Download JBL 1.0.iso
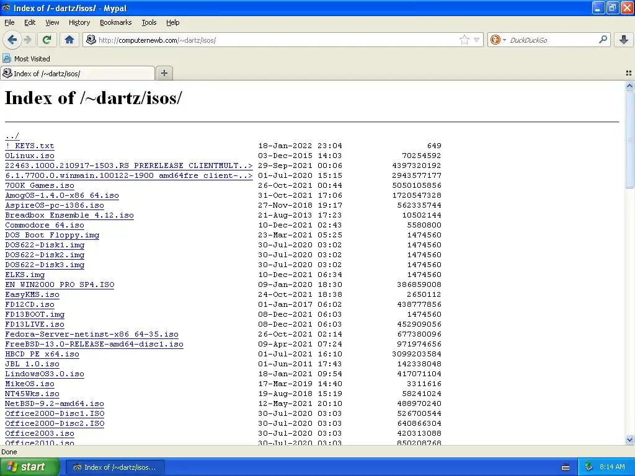 pos(32,364)
